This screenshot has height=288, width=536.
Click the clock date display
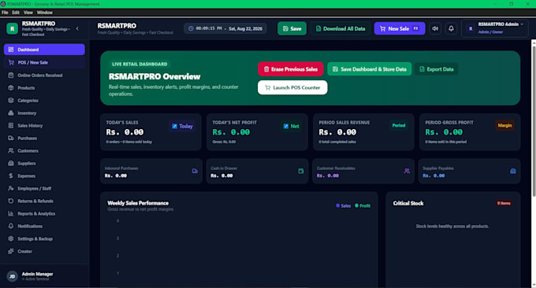pos(225,28)
